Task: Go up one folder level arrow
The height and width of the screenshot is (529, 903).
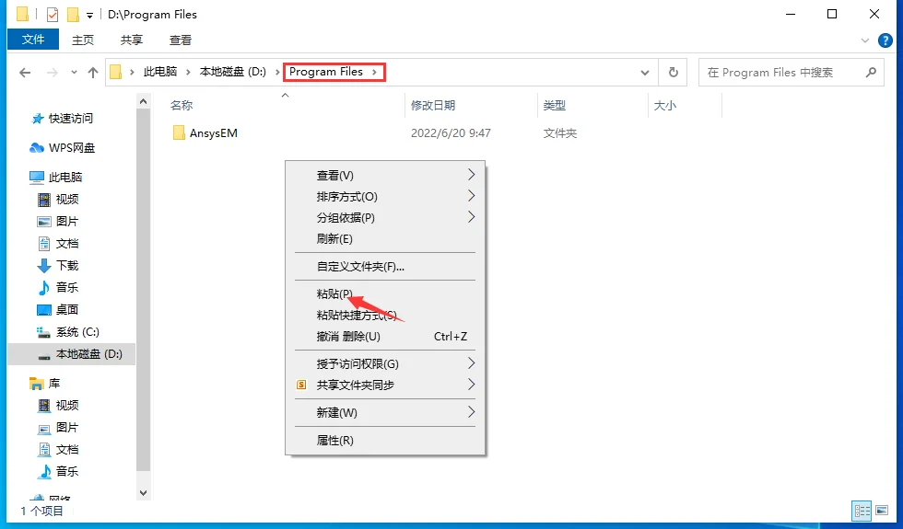Action: coord(93,73)
